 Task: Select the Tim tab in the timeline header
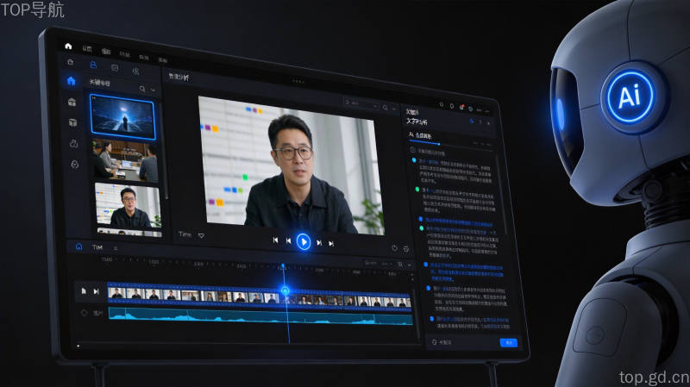[x=97, y=247]
